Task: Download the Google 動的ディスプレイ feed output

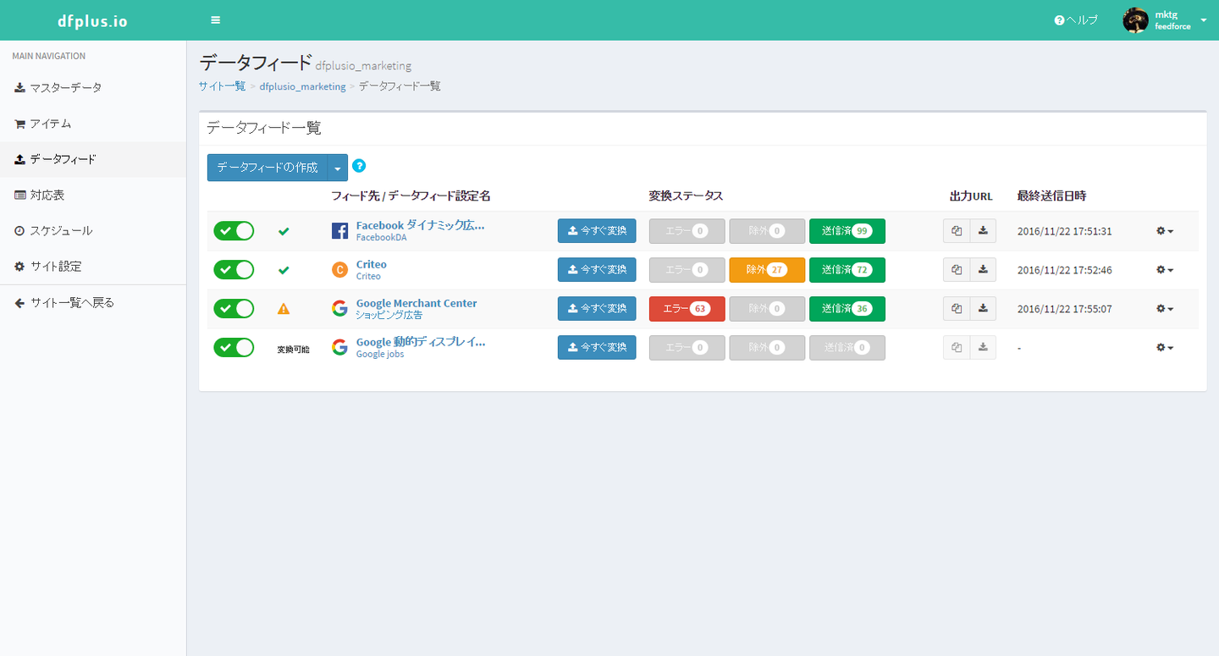Action: coord(983,348)
